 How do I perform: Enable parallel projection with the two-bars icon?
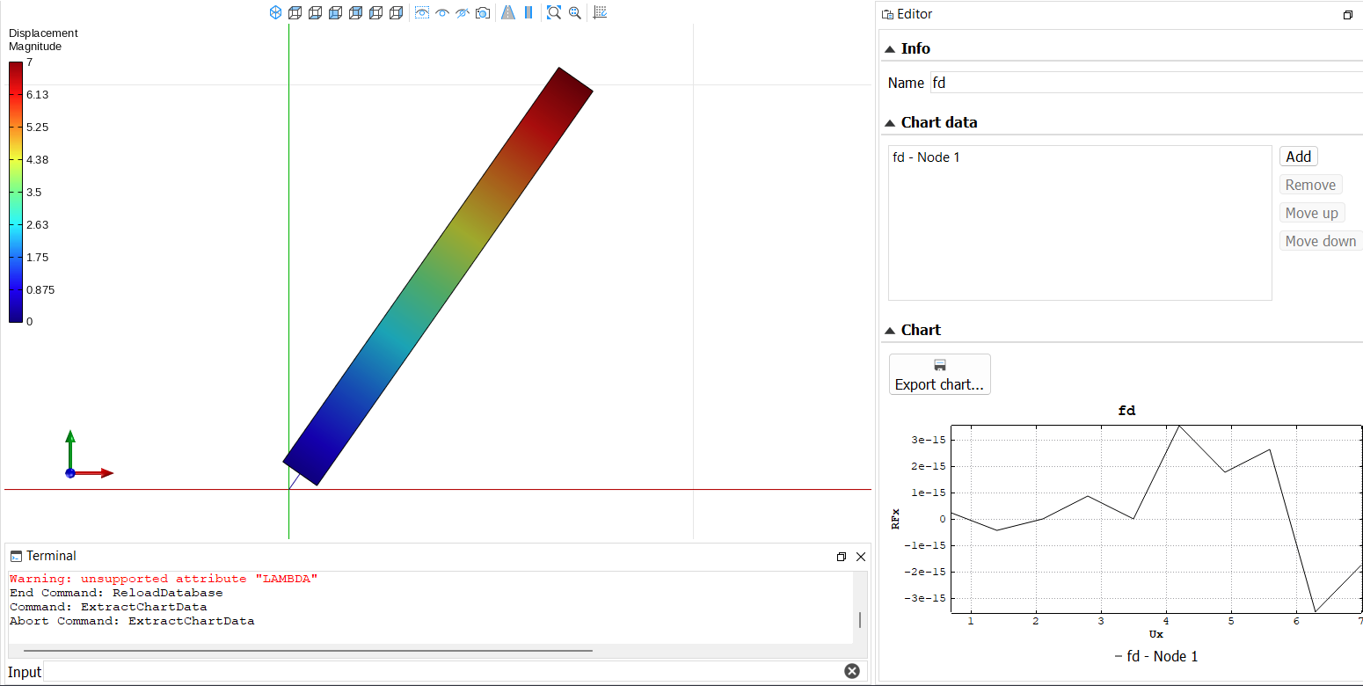tap(528, 12)
